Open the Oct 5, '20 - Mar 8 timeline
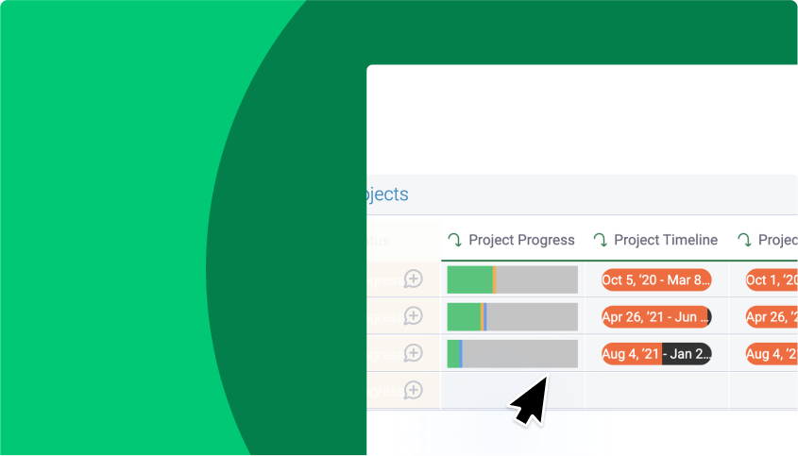The height and width of the screenshot is (456, 798). [x=656, y=279]
